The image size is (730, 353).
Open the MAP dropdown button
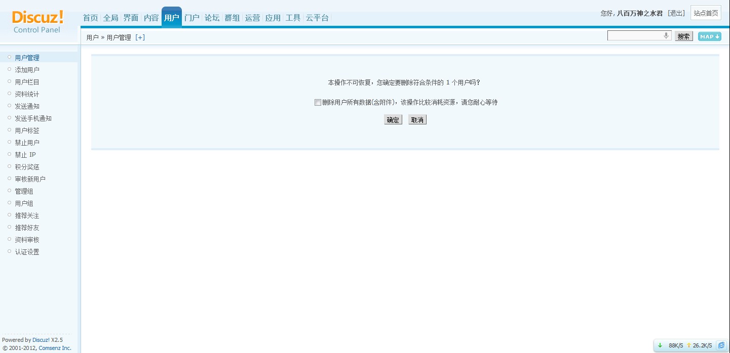710,36
